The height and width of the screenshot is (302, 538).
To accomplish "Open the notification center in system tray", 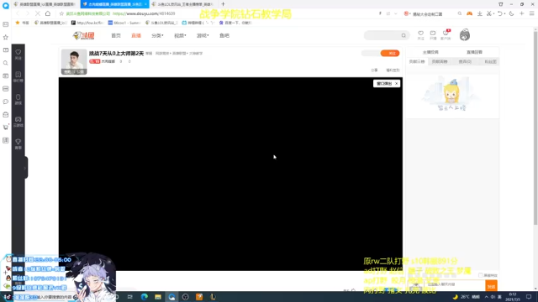I will [529, 297].
